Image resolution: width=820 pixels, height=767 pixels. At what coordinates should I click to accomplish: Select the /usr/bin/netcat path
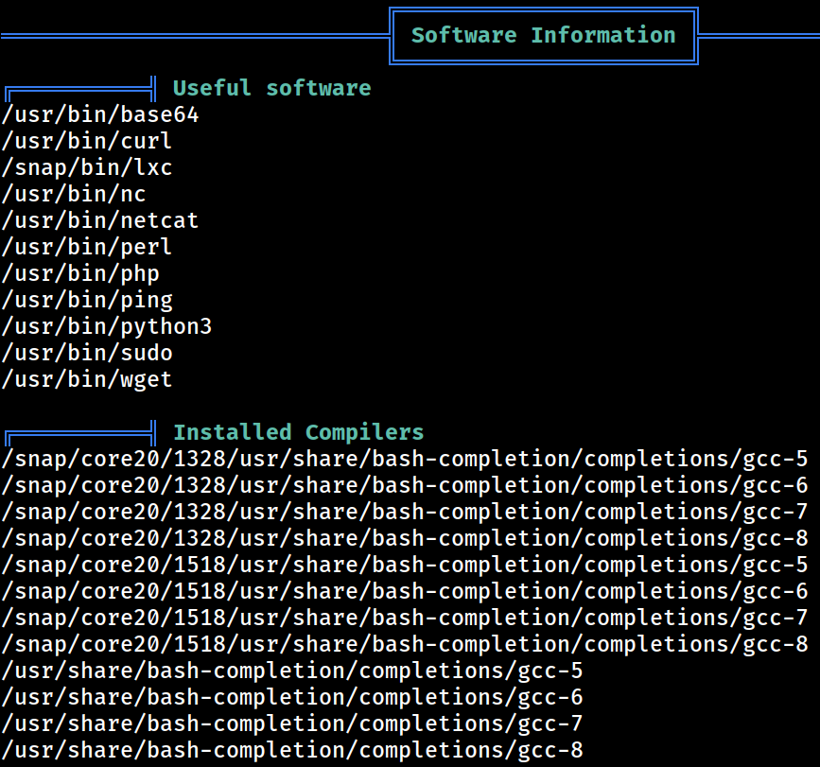tap(100, 220)
